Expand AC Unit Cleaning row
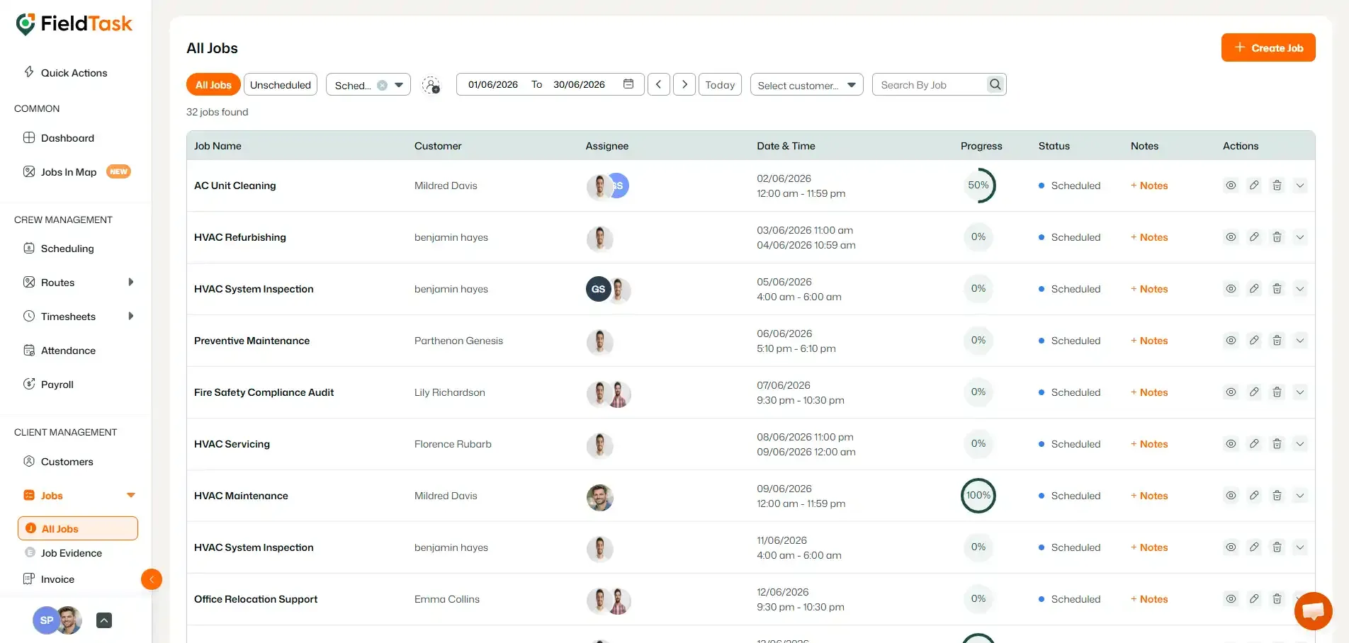1349x643 pixels. (1300, 186)
